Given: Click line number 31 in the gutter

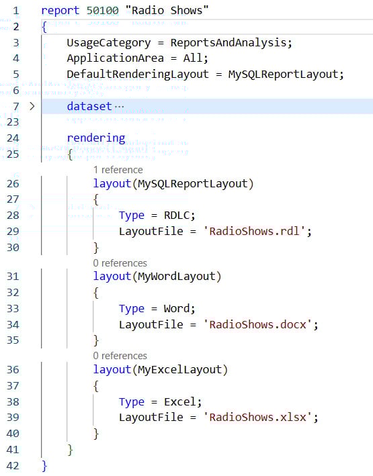Looking at the screenshot, I should [13, 277].
